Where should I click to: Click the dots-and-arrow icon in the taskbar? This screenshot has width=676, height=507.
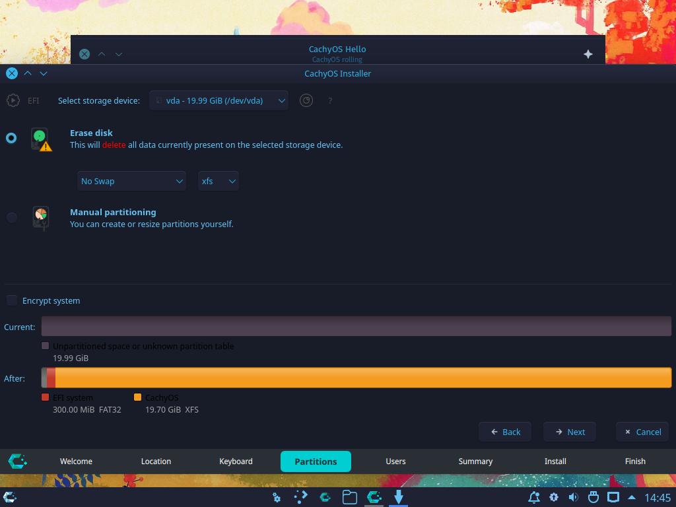[301, 498]
